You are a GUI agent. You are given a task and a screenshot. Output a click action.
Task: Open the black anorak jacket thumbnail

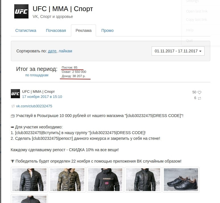click(105, 180)
